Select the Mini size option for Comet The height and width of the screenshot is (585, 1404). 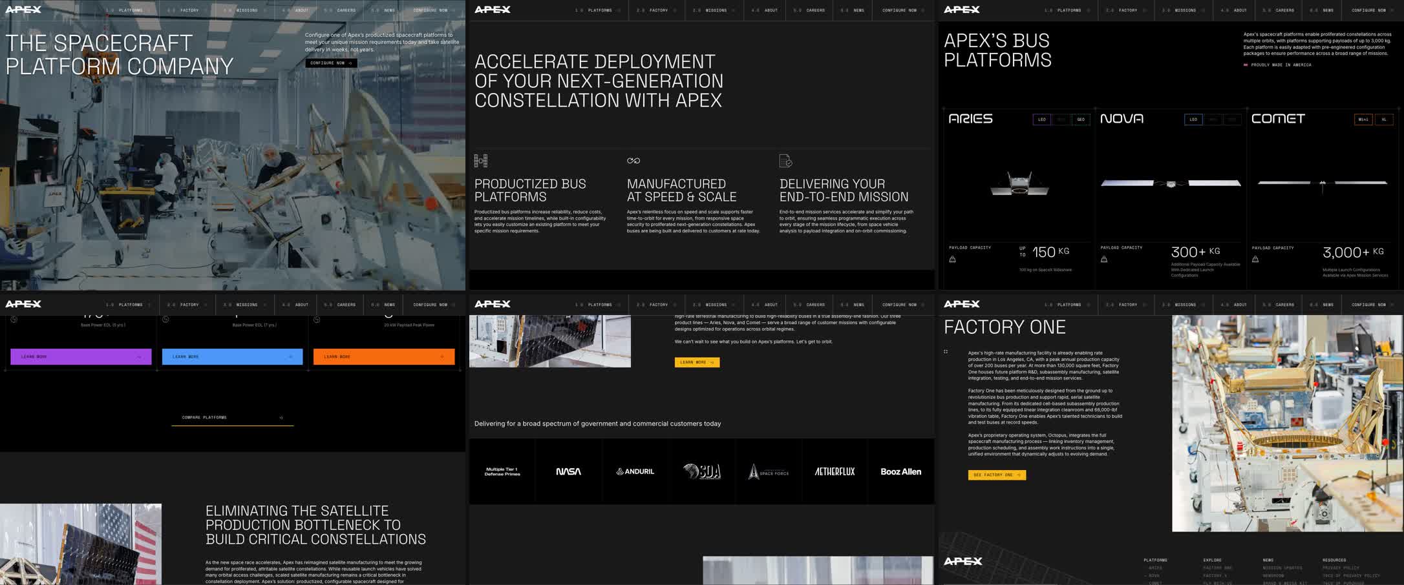(x=1363, y=119)
